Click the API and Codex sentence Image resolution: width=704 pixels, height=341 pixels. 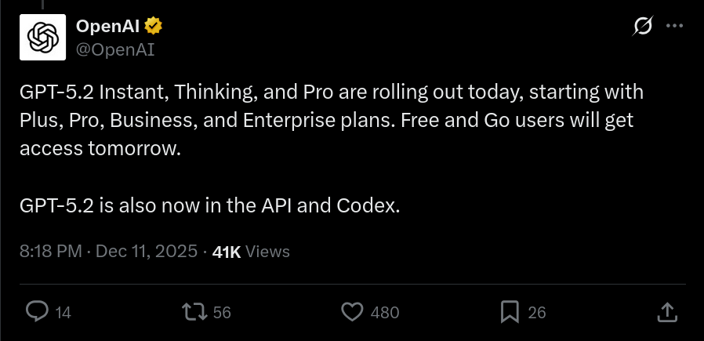210,206
